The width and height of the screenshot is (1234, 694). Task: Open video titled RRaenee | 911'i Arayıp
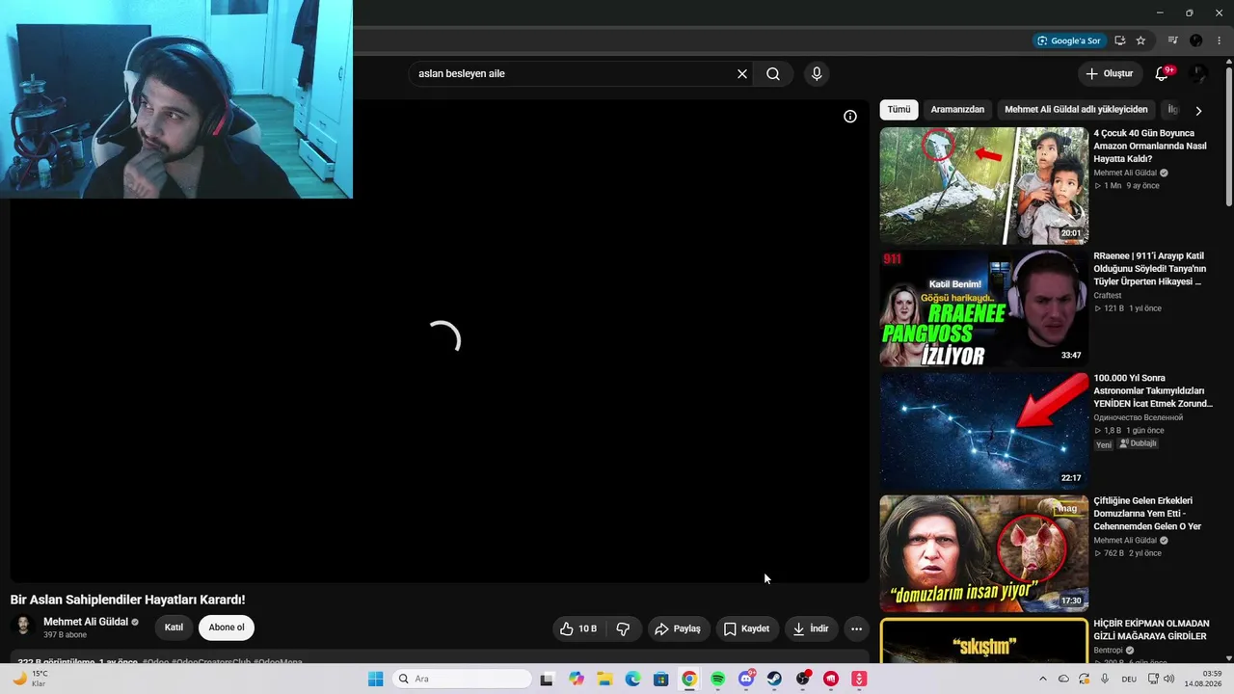point(1150,269)
